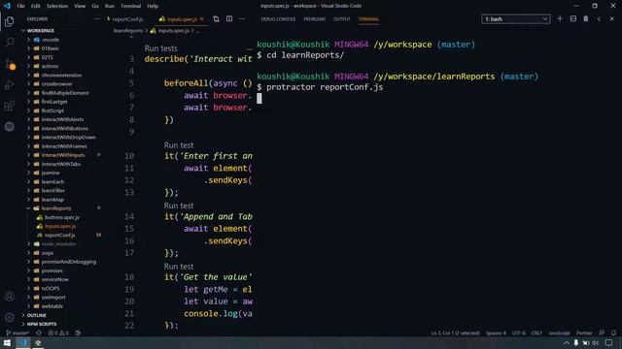Open the Terminal menu
622x349 pixels.
[130, 6]
